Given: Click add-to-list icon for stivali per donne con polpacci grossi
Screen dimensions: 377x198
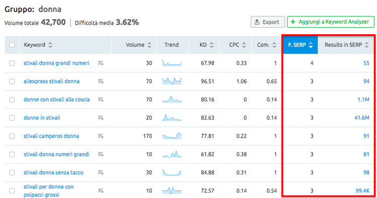Looking at the screenshot, I should pyautogui.click(x=101, y=191).
